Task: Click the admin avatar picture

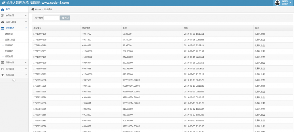Action: 277,3
